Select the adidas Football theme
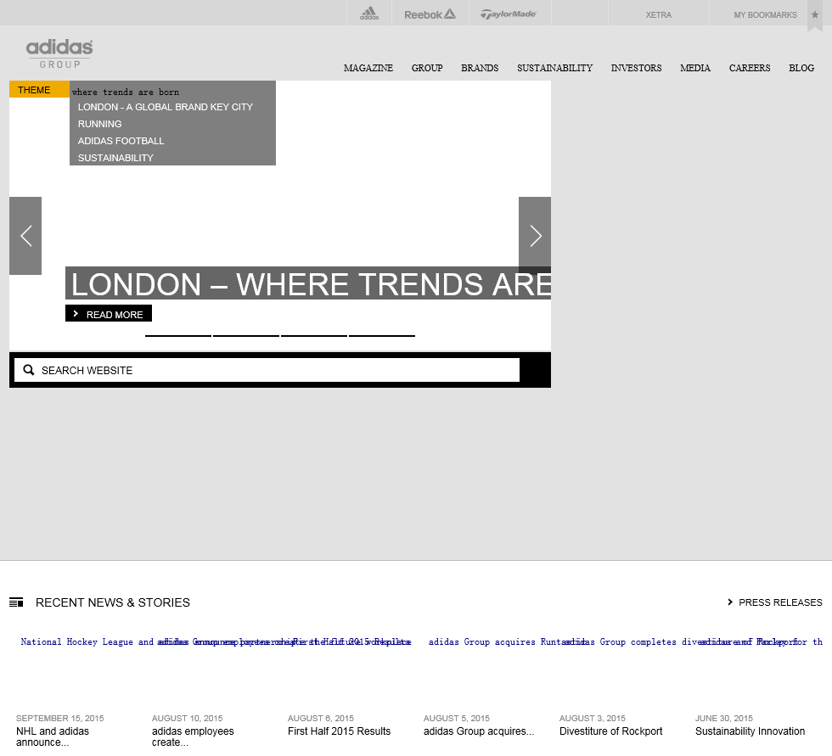This screenshot has width=832, height=756. (121, 141)
